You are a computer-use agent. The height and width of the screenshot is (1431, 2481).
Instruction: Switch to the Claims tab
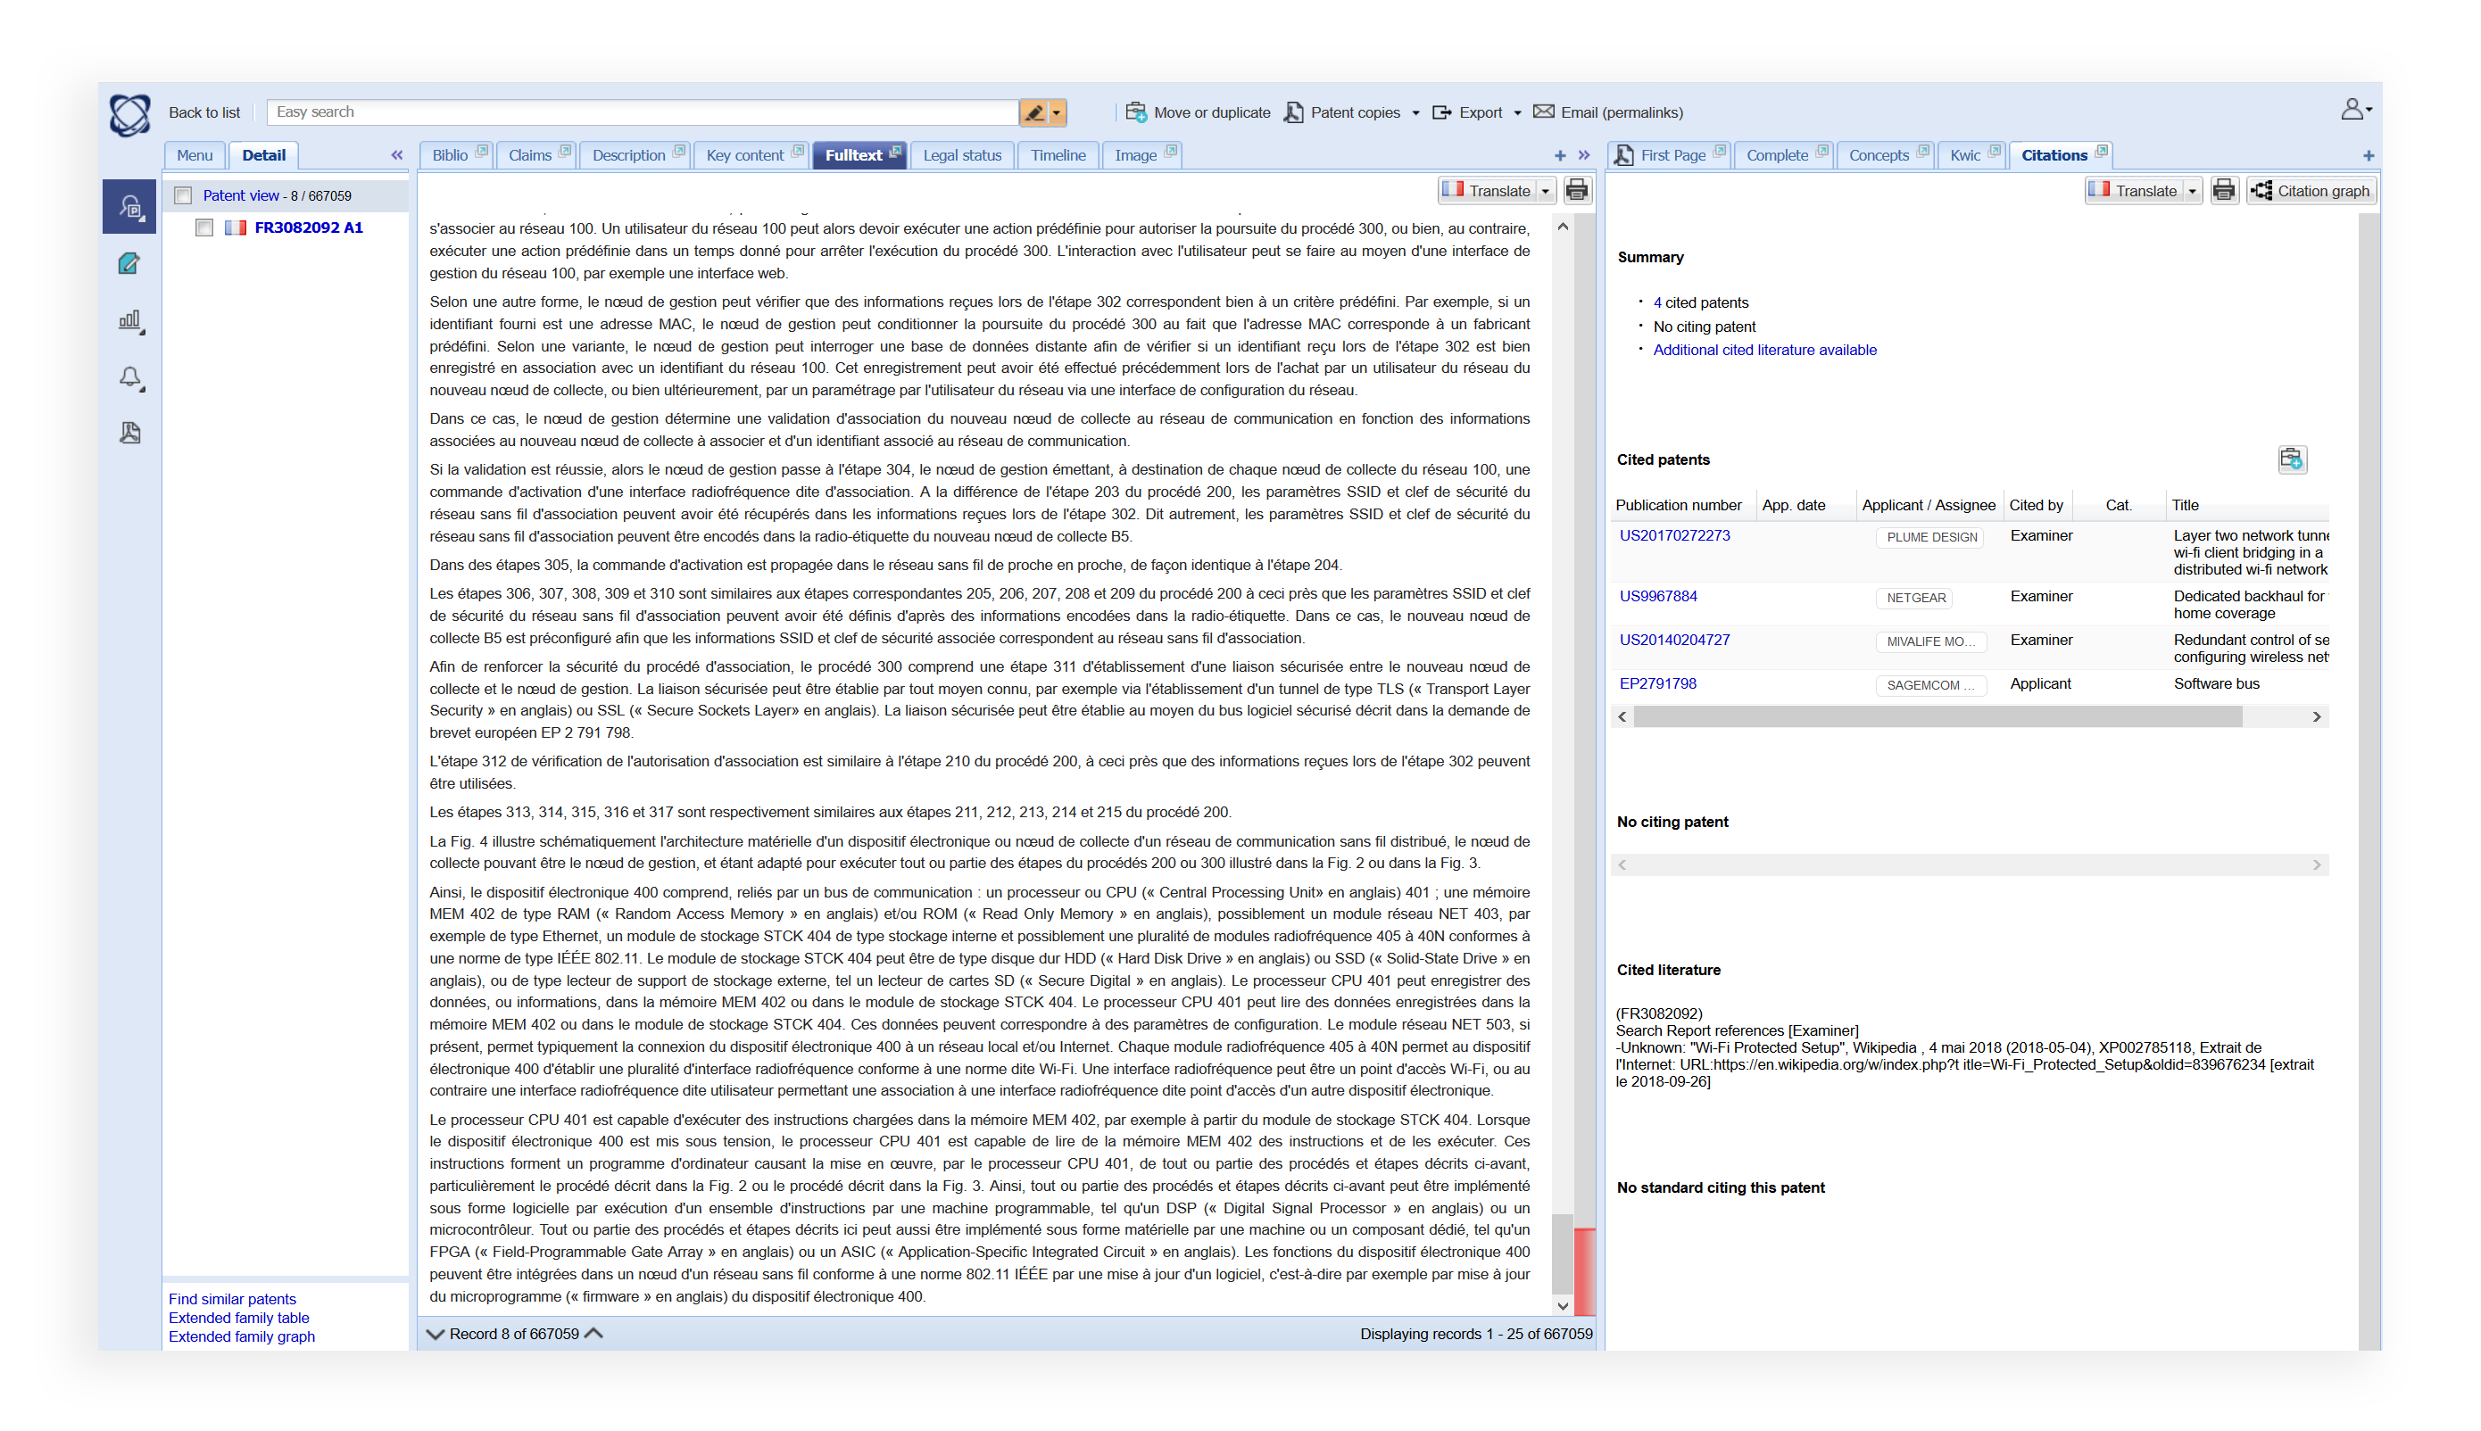(530, 155)
